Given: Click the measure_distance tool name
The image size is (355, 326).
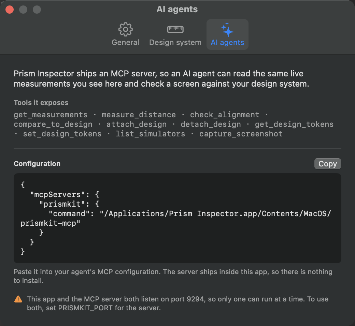Looking at the screenshot, I should (139, 115).
